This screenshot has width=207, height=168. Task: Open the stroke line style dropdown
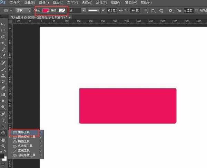93,10
